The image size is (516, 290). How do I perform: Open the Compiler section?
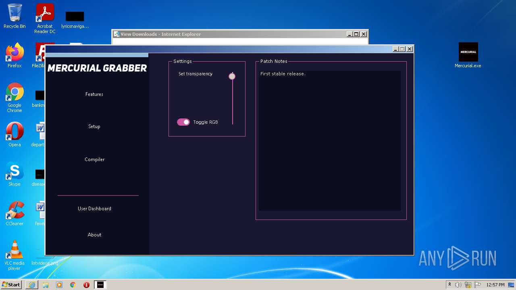pyautogui.click(x=94, y=159)
